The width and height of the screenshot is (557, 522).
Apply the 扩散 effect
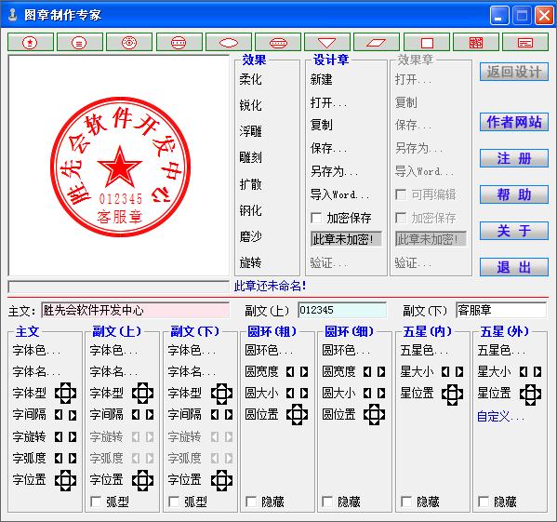point(250,184)
